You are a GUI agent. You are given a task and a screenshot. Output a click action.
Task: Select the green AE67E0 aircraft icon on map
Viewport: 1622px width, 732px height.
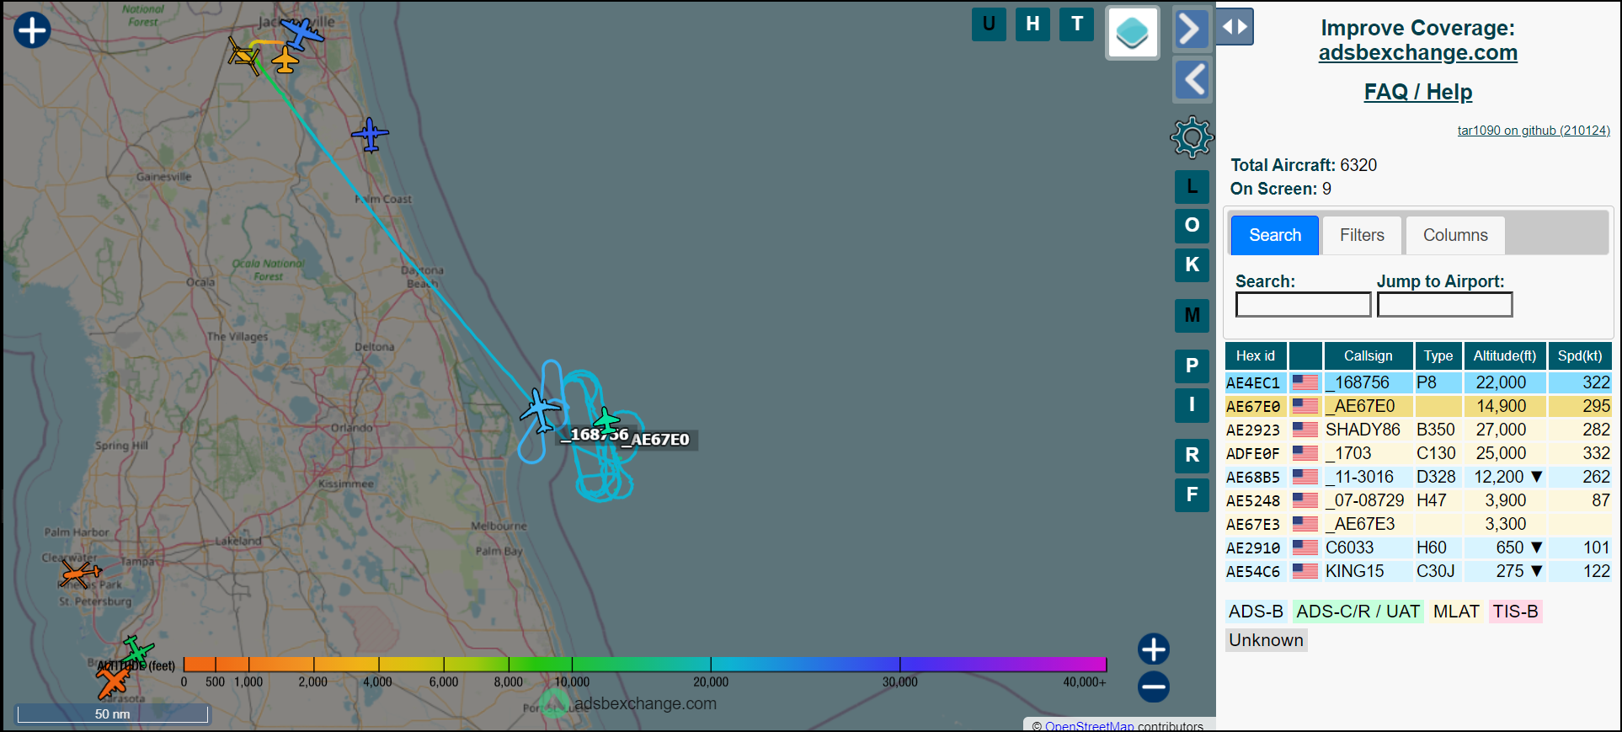(606, 420)
